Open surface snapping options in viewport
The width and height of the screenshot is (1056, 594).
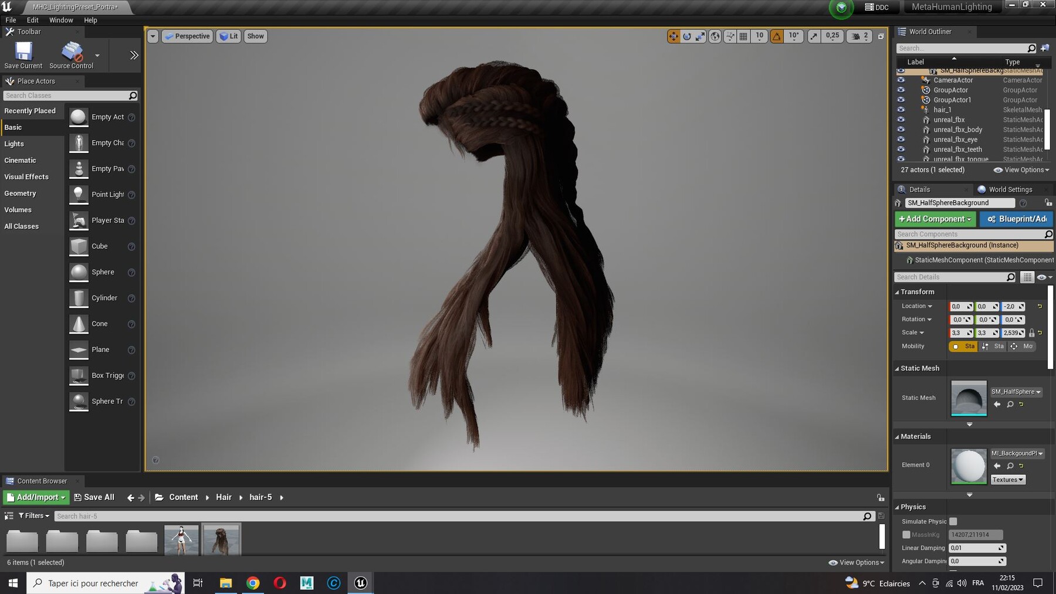[730, 36]
